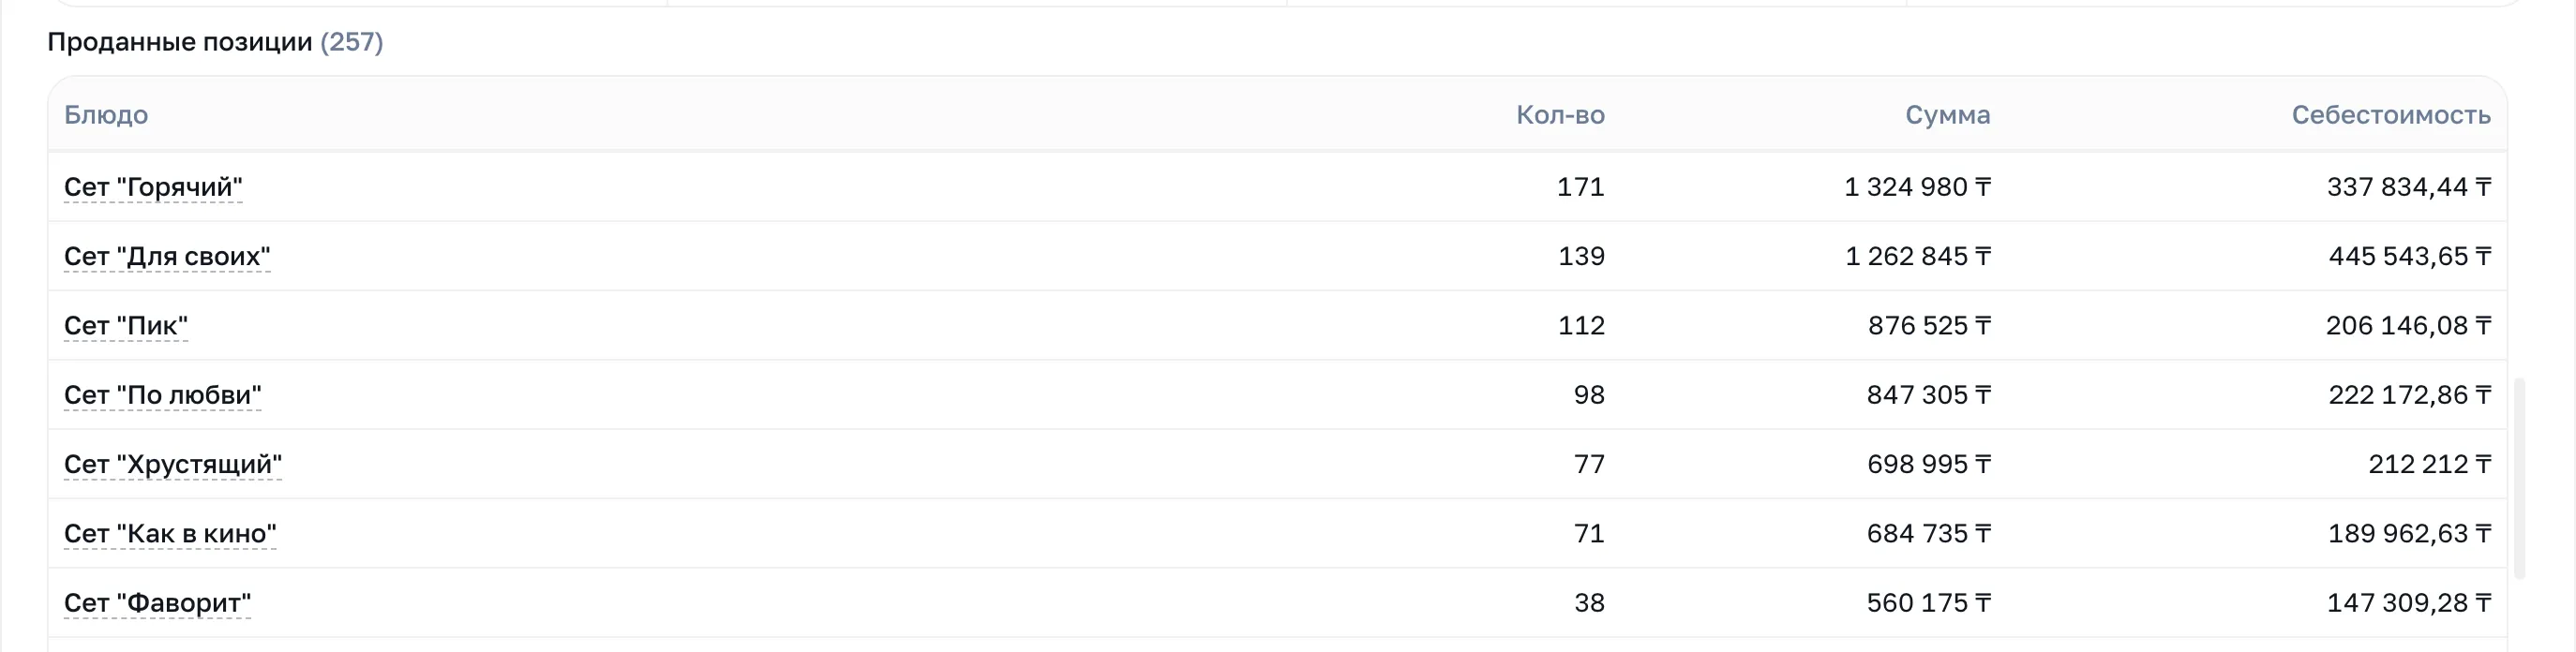This screenshot has height=652, width=2576.
Task: Select cost value 147 309,28 ₸
Action: click(2409, 603)
